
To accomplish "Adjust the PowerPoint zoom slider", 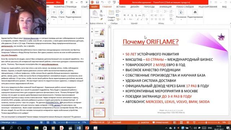I will point(209,122).
